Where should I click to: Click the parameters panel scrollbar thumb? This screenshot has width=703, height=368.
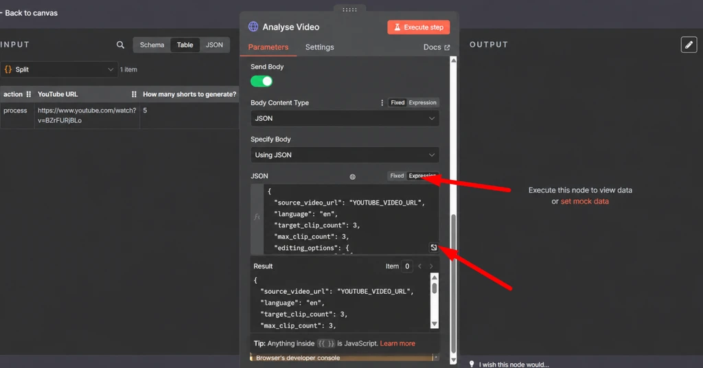(x=453, y=284)
